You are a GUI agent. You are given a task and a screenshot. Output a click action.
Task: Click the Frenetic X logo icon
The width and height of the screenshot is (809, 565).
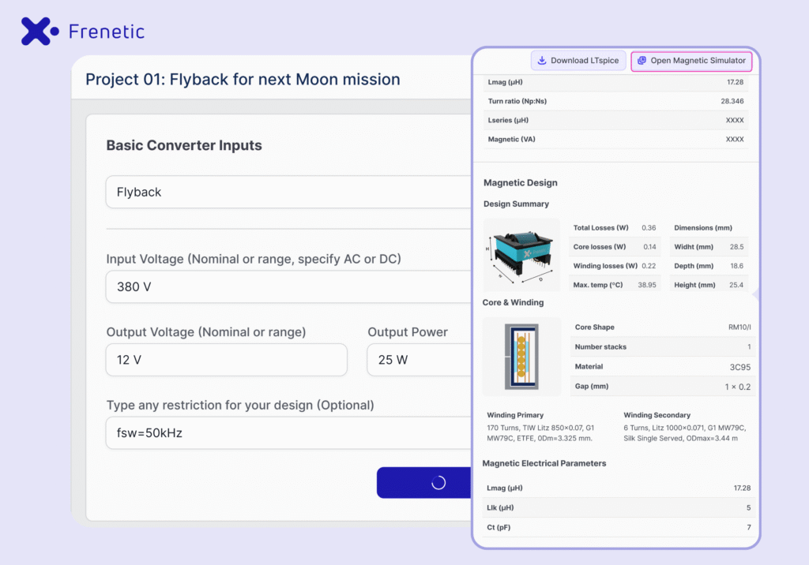click(40, 32)
